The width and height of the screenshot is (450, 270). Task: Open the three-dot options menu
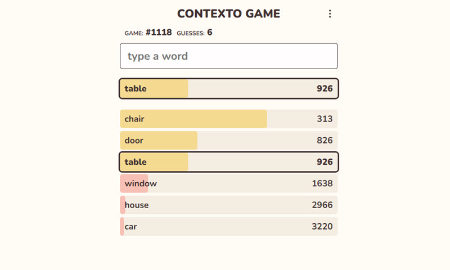(x=330, y=14)
